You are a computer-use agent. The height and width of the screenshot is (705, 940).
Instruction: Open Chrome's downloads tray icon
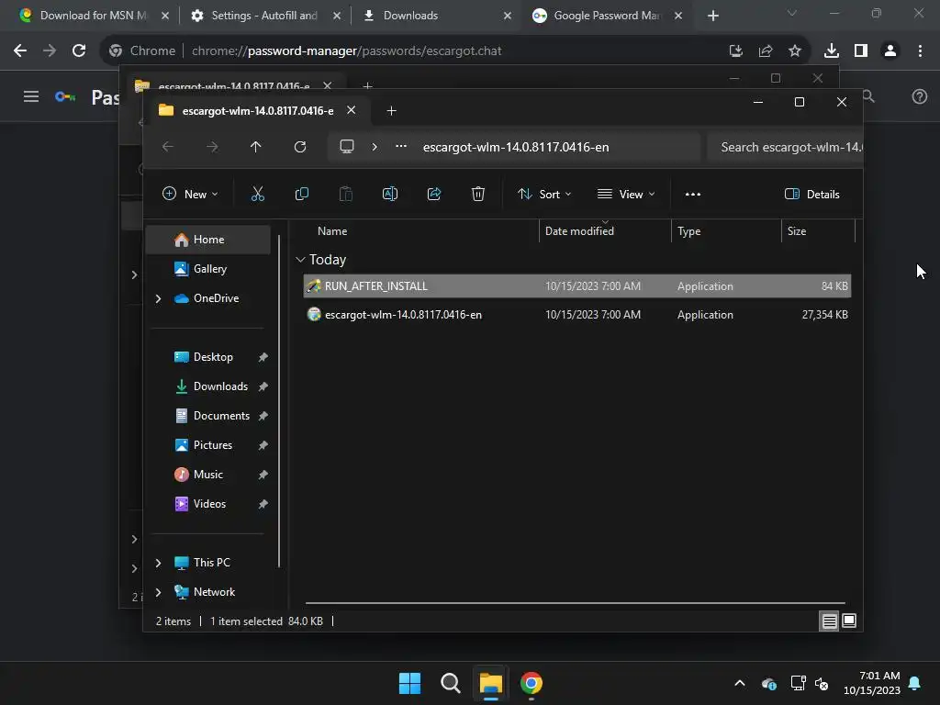coord(831,51)
